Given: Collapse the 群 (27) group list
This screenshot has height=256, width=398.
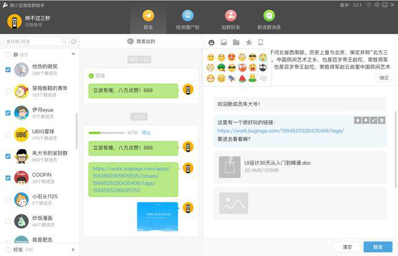Looking at the screenshot, I should [73, 55].
